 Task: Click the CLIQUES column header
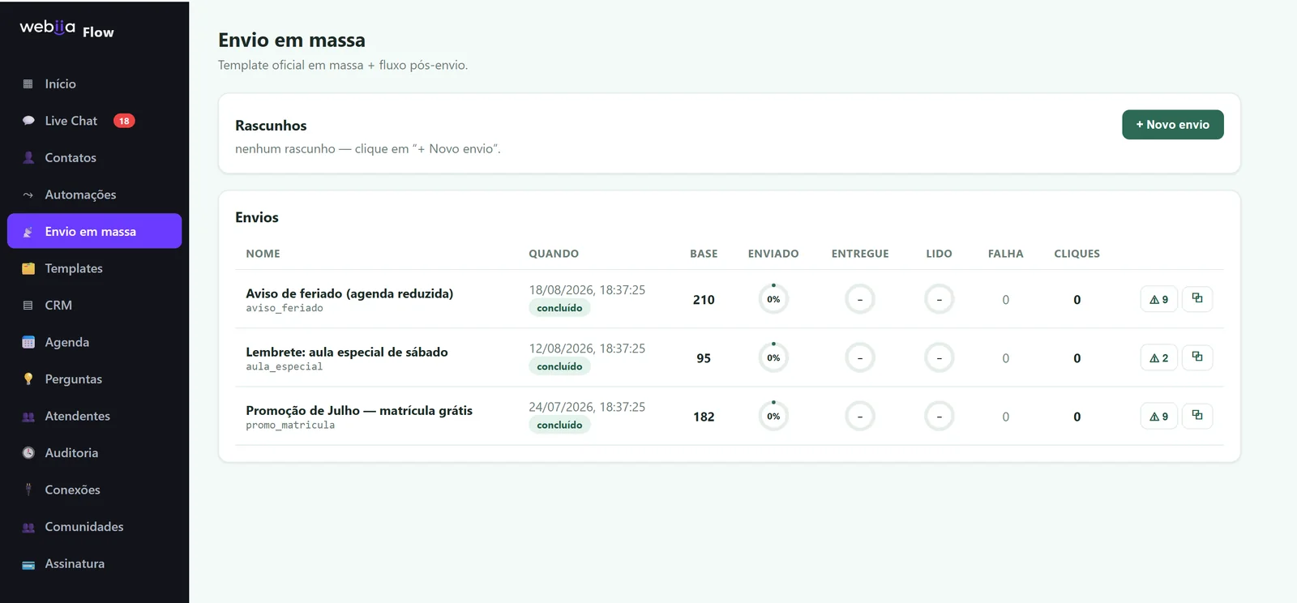[1077, 254]
